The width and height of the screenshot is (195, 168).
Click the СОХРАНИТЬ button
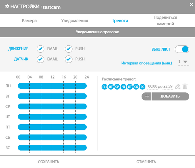click(49, 162)
